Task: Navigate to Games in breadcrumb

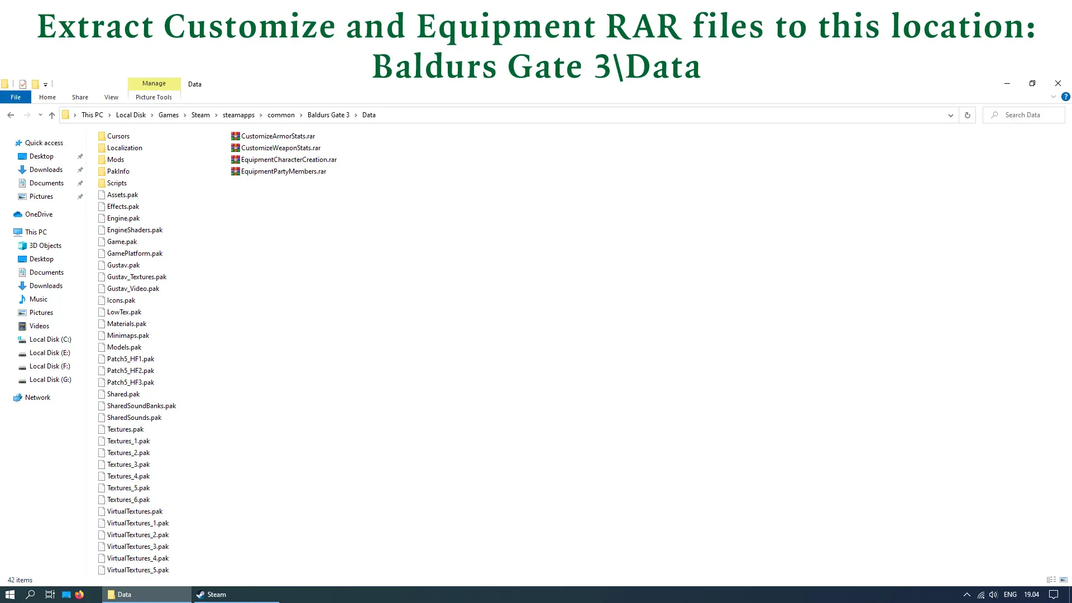Action: (169, 115)
